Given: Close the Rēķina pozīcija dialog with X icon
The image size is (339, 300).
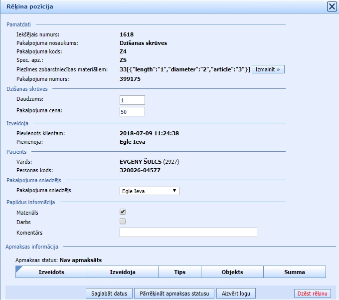Looking at the screenshot, I should 331,6.
